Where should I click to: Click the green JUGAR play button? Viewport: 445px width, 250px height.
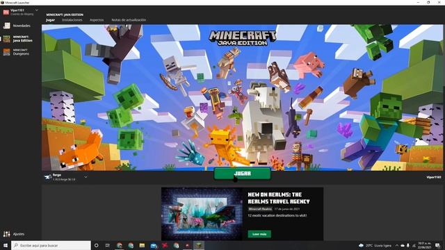[x=242, y=174]
